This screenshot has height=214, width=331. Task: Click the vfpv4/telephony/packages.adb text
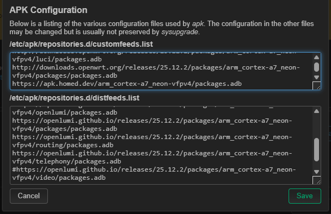pos(67,161)
